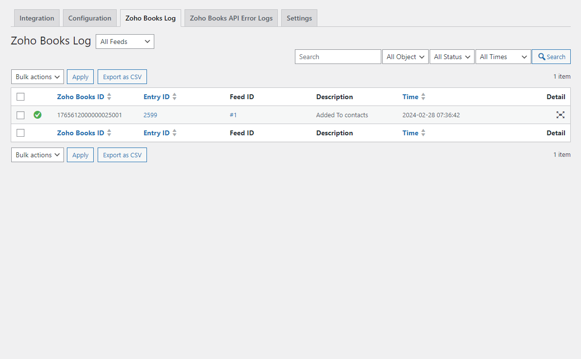Click the footer Detail column header
This screenshot has height=359, width=581.
(x=556, y=133)
